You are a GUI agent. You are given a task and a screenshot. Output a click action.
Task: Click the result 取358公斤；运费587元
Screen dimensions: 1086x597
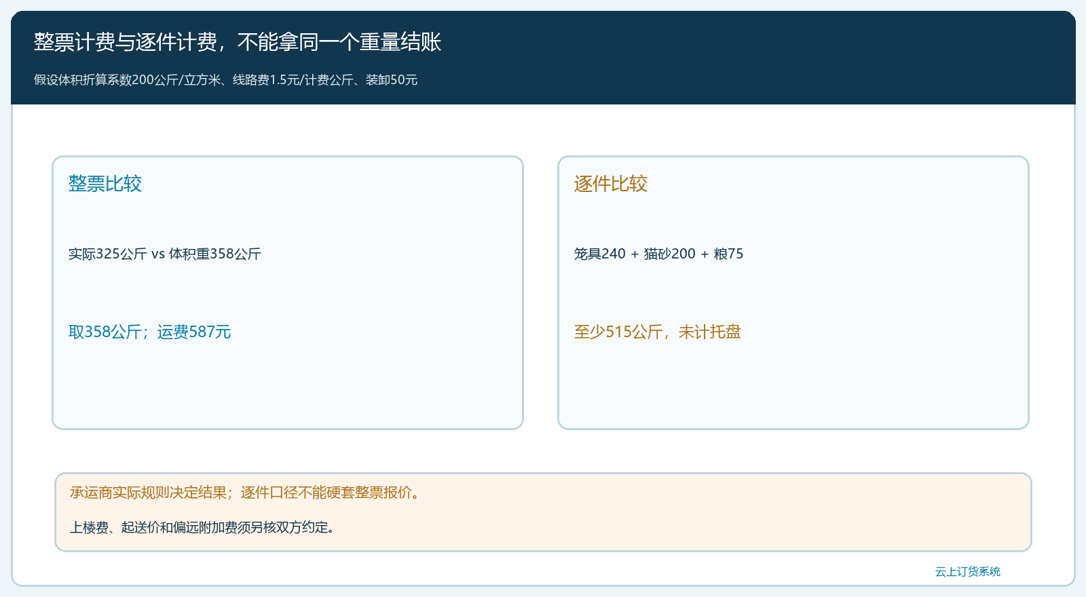pos(150,332)
